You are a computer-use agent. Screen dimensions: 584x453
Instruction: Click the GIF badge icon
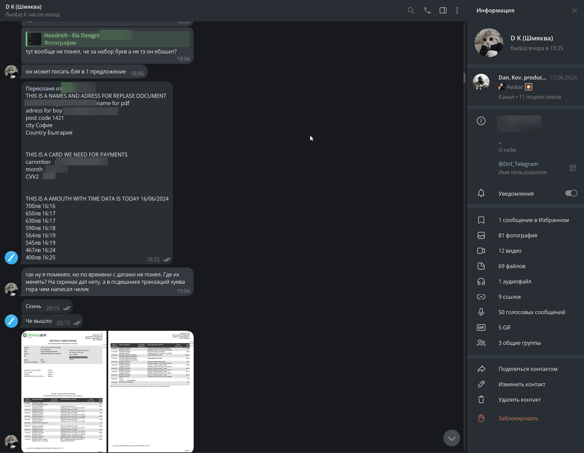pos(481,327)
